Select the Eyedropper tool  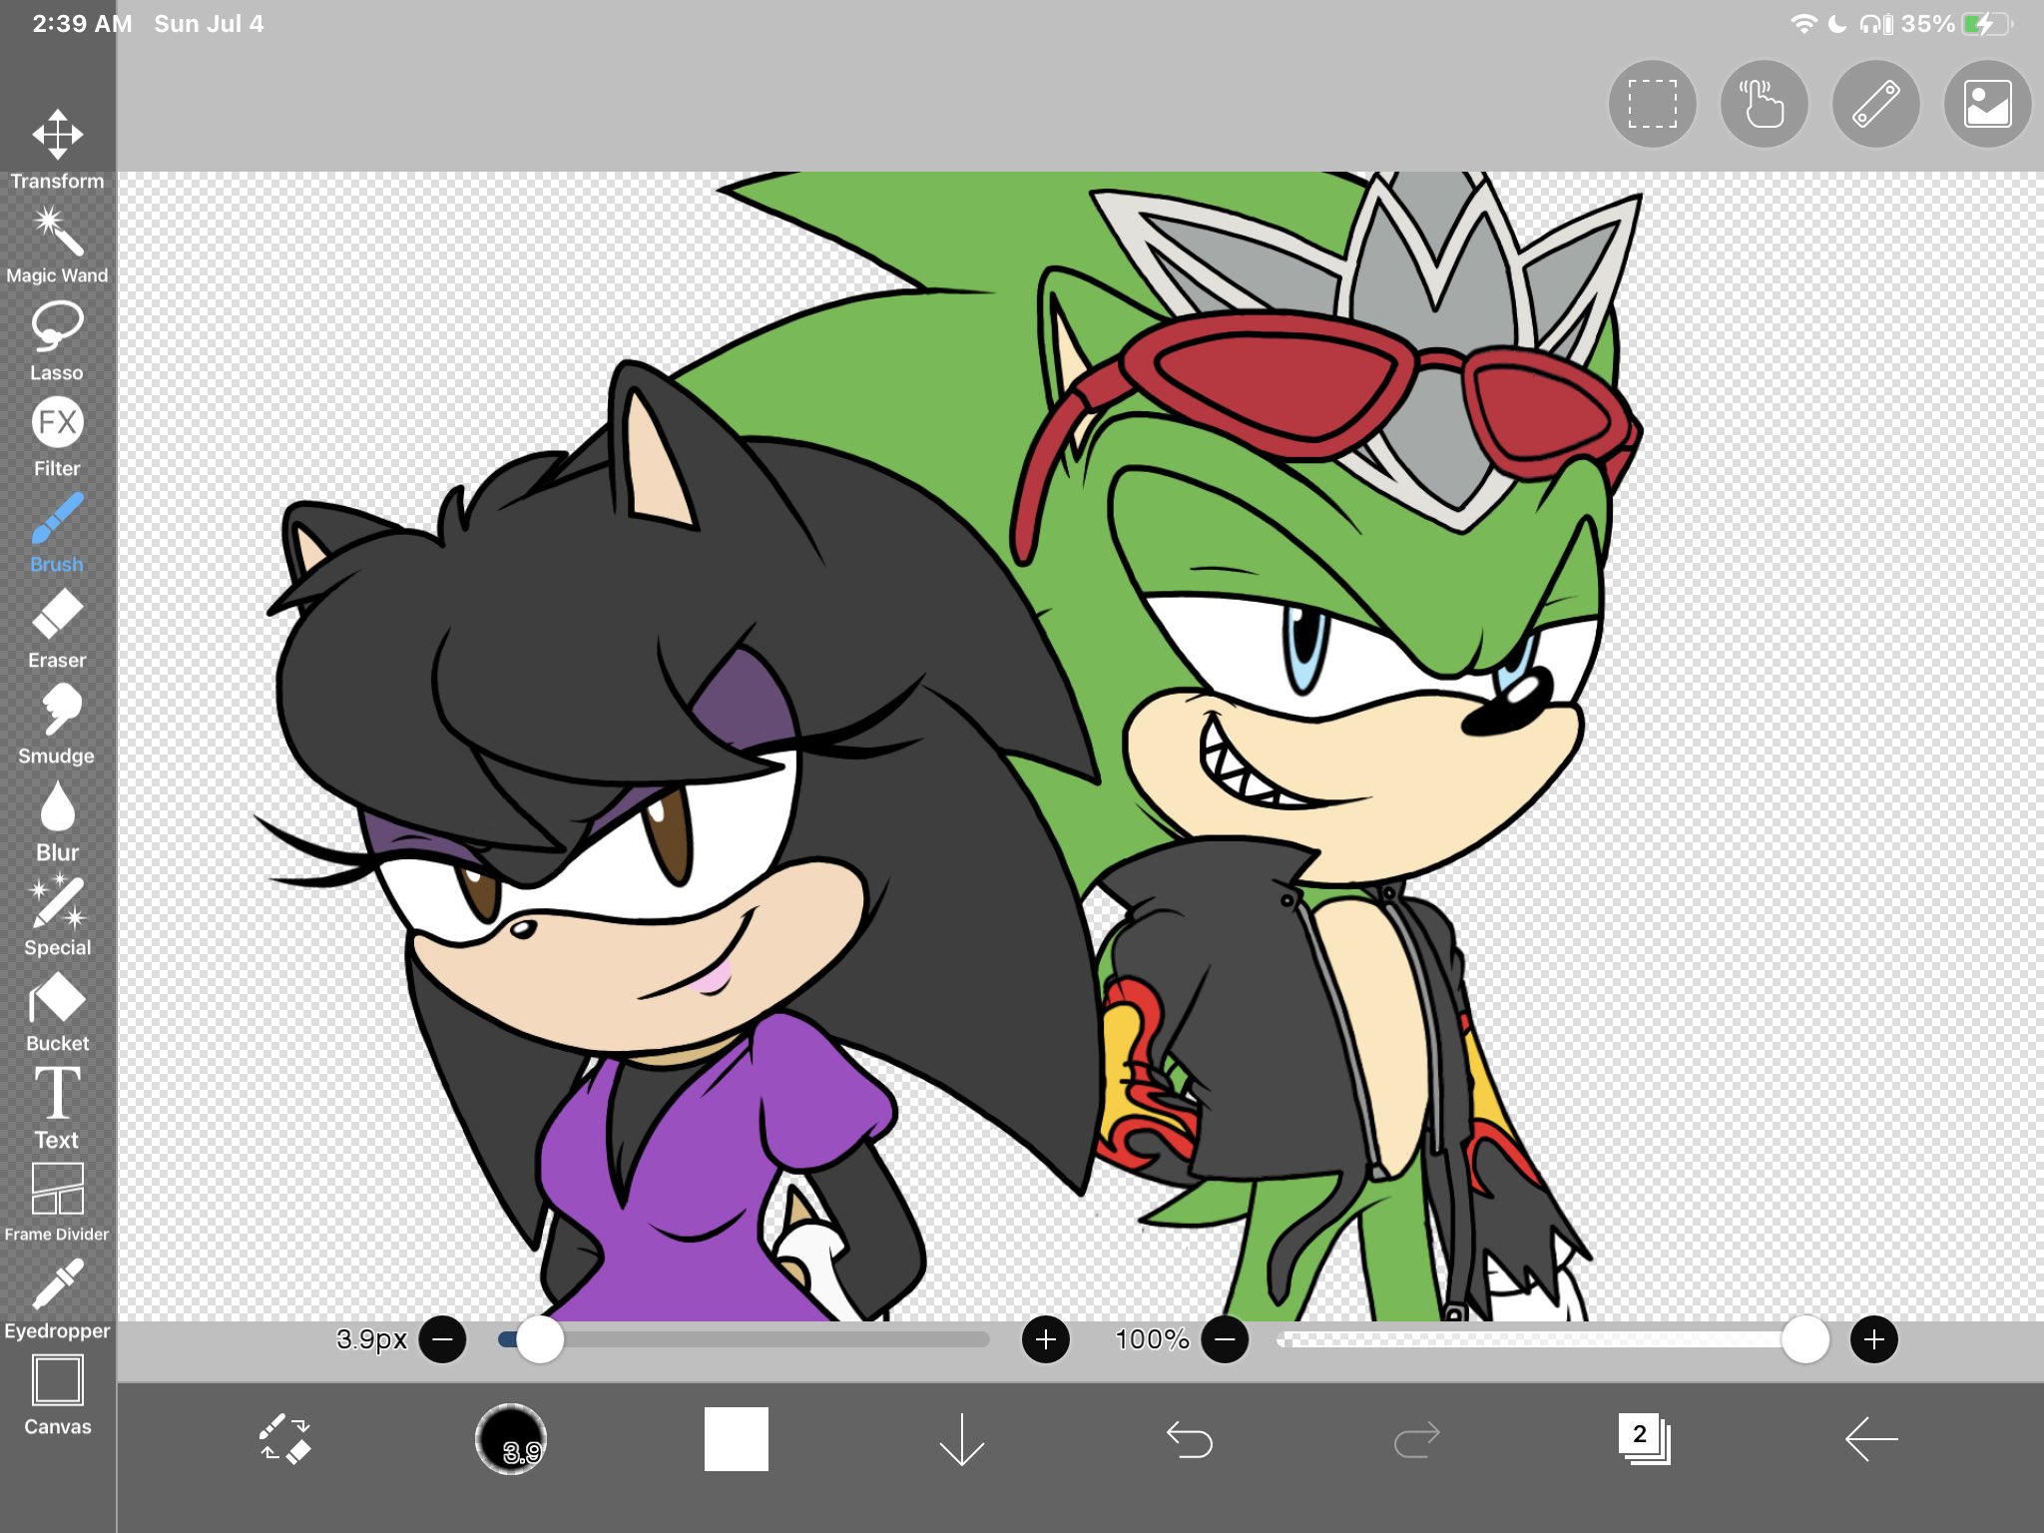pos(57,1284)
